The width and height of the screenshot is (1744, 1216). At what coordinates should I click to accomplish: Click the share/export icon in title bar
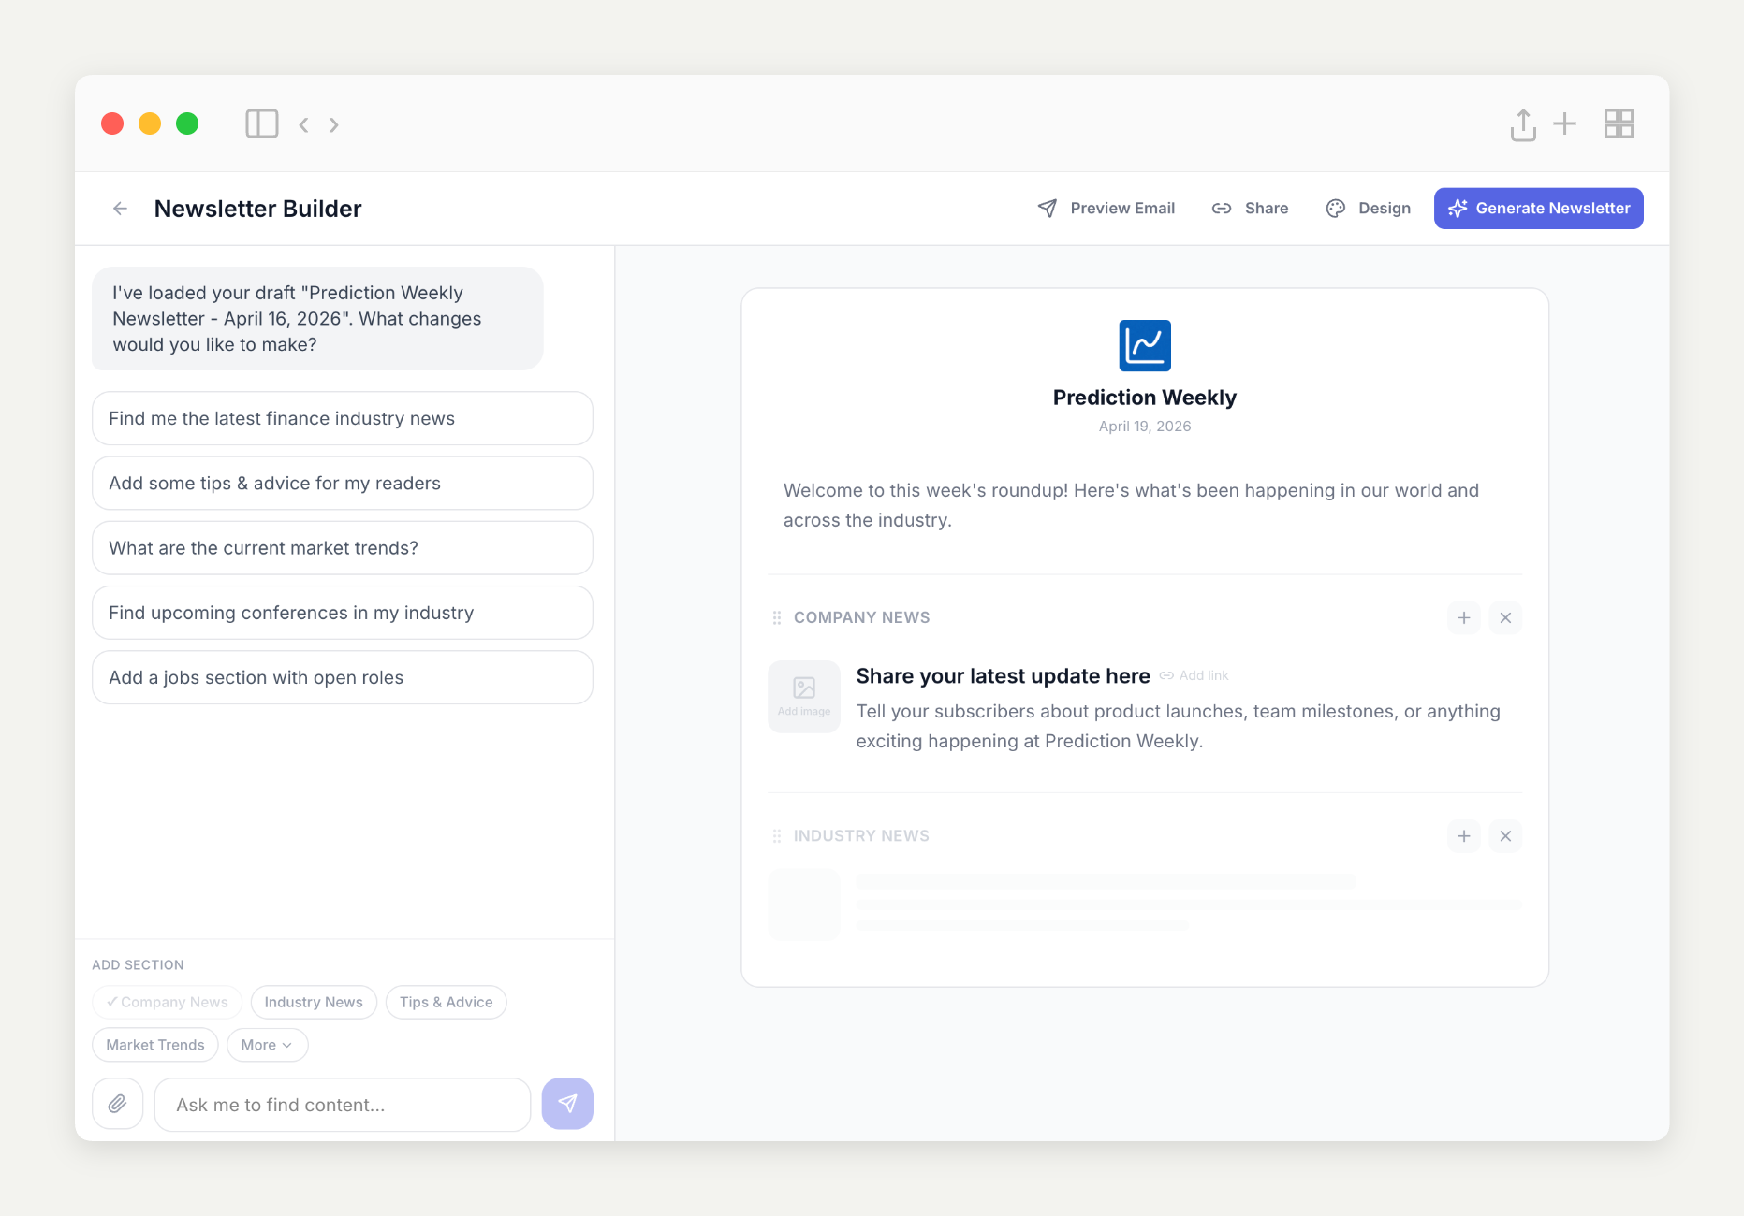click(x=1523, y=124)
